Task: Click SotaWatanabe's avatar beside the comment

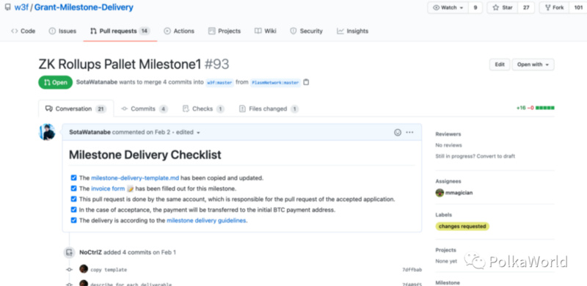Action: 48,132
